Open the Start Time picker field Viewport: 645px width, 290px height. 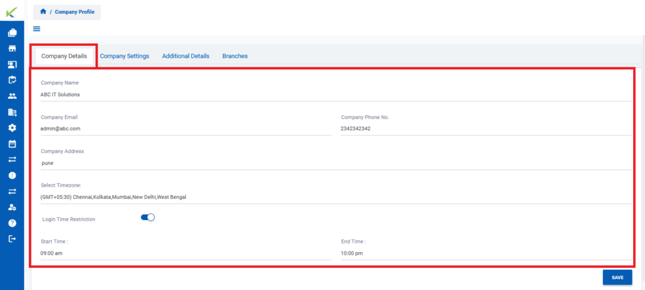click(x=186, y=254)
